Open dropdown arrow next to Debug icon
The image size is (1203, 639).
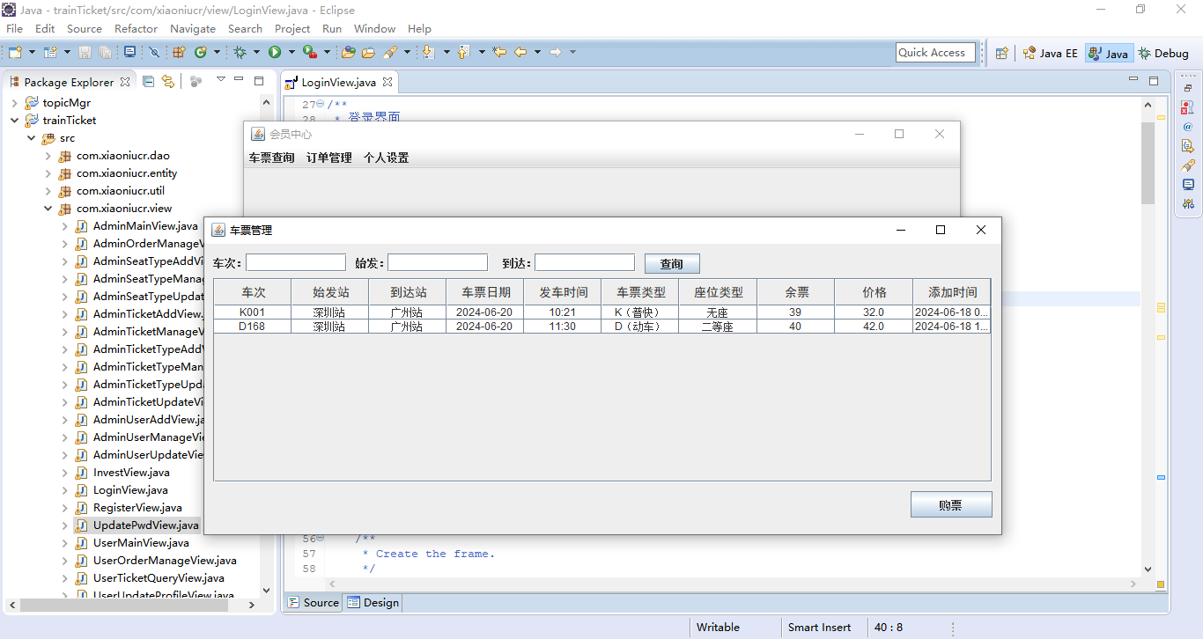click(x=256, y=53)
